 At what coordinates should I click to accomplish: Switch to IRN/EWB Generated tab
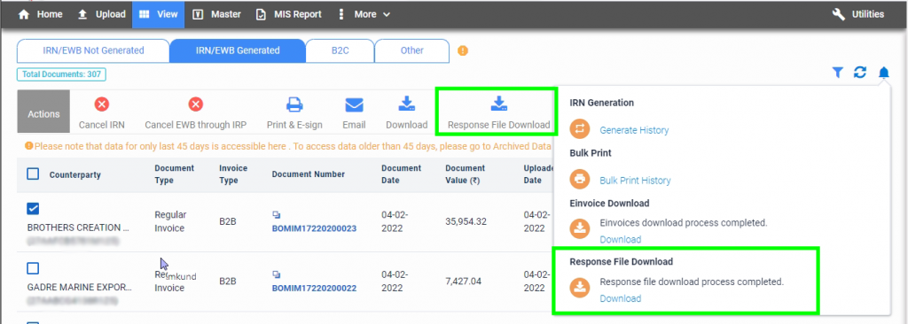click(x=238, y=50)
